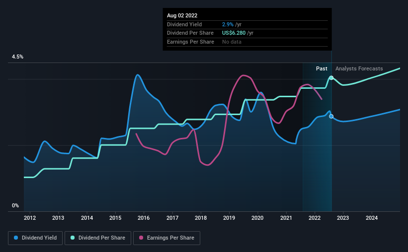This screenshot has height=252, width=408.
Task: Click the 2022 x-axis label
Action: [315, 218]
